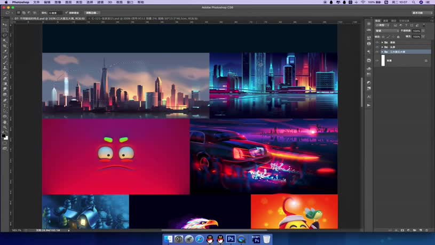Click the background color swatch
Viewport: 435px width, 245px height.
click(x=6, y=138)
